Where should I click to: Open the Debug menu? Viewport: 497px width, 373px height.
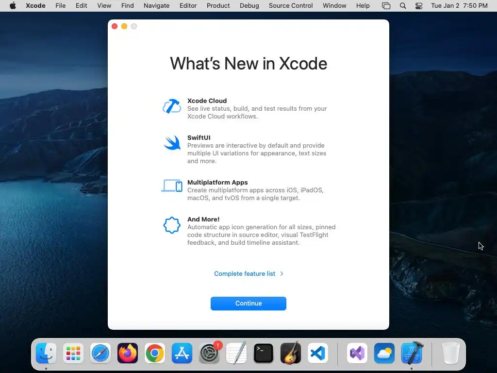(x=249, y=6)
